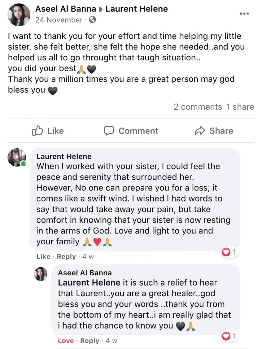
Task: Like Laurent Helene's comment
Action: pyautogui.click(x=43, y=257)
